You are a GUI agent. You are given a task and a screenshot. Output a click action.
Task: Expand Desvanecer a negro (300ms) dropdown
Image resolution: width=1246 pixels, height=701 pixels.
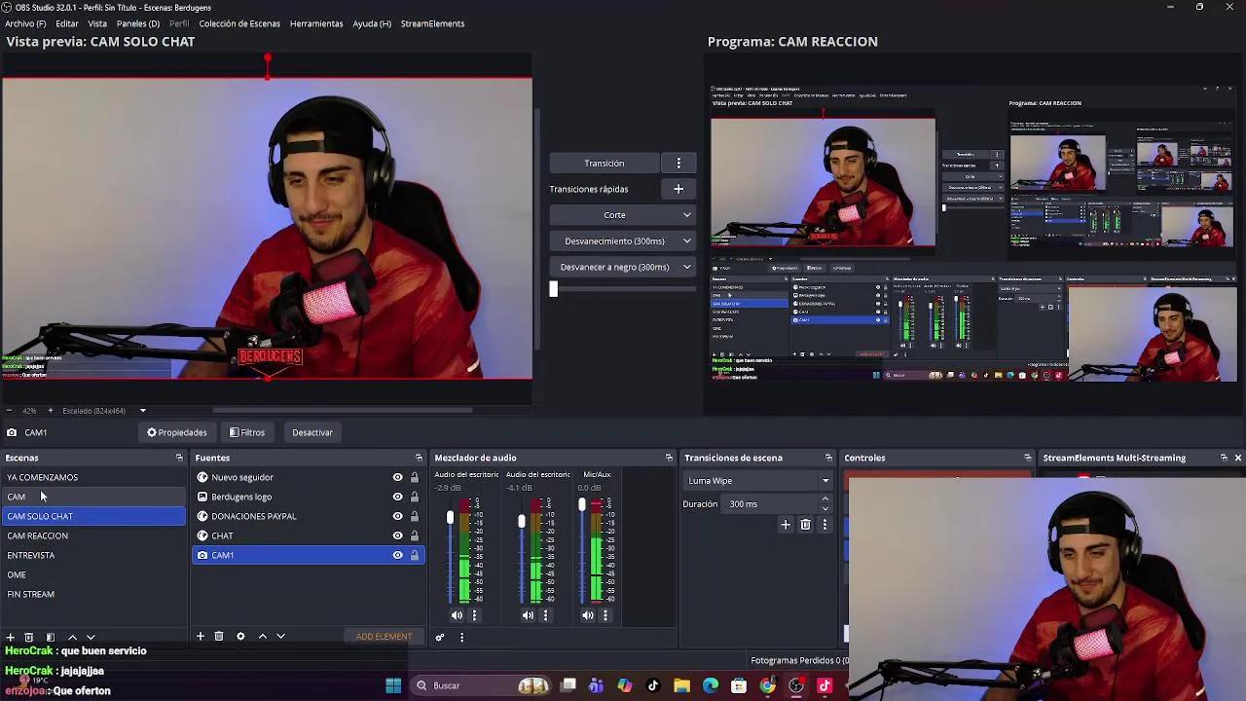(x=687, y=267)
